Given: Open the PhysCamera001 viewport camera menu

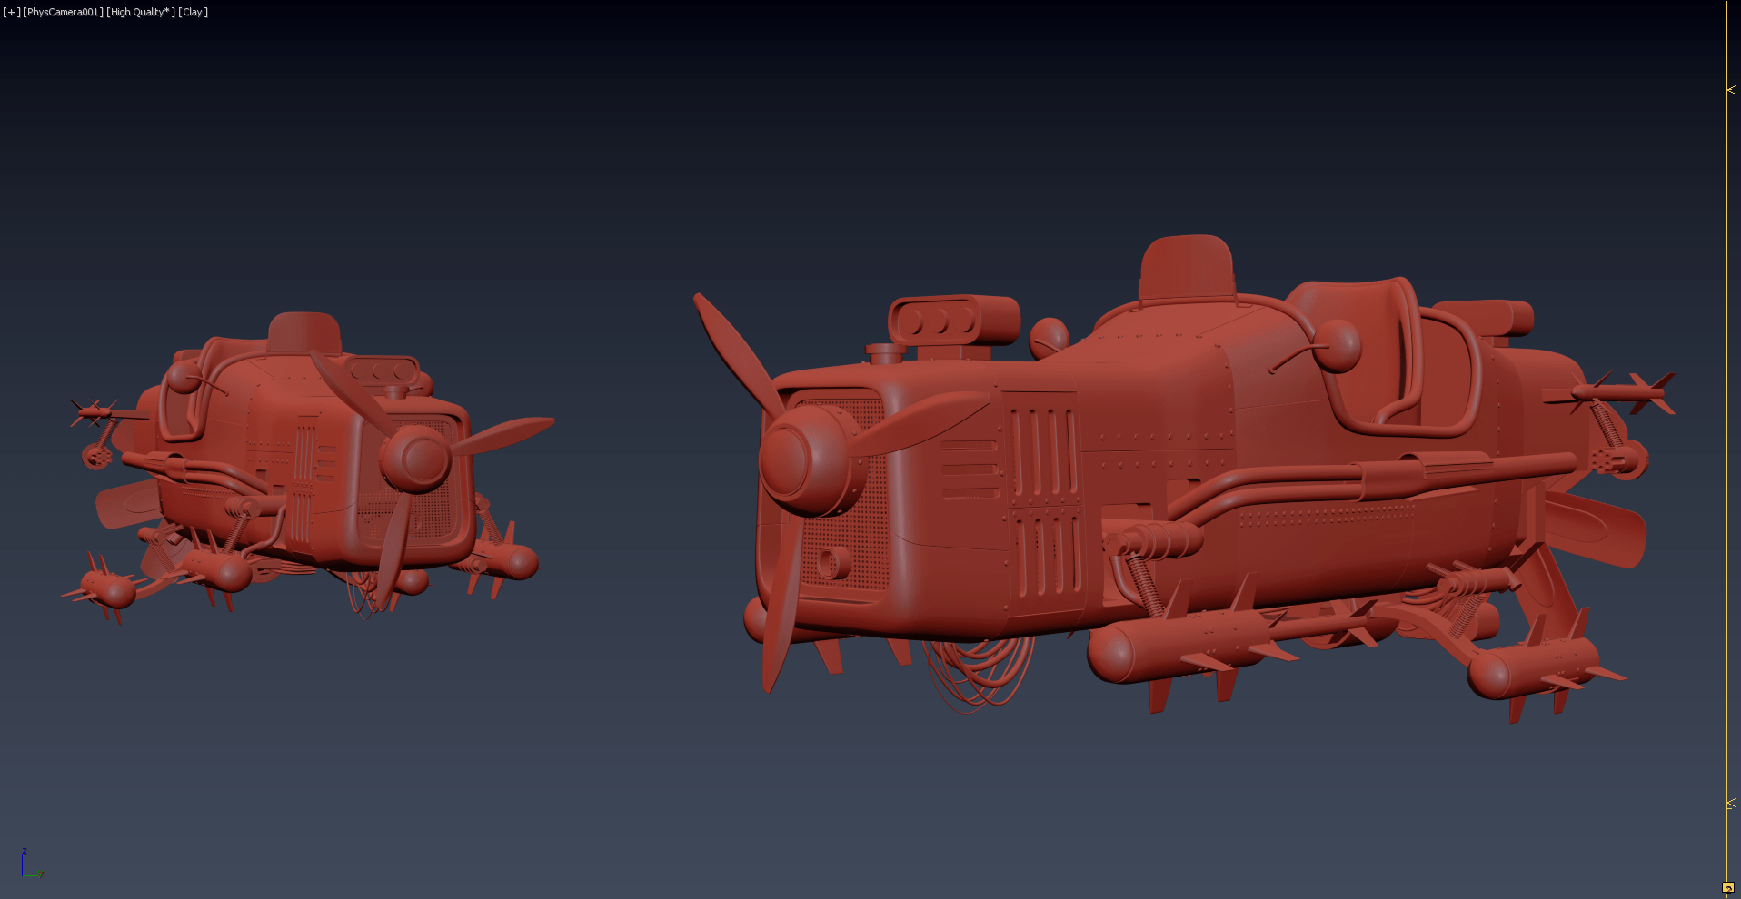Looking at the screenshot, I should [63, 12].
